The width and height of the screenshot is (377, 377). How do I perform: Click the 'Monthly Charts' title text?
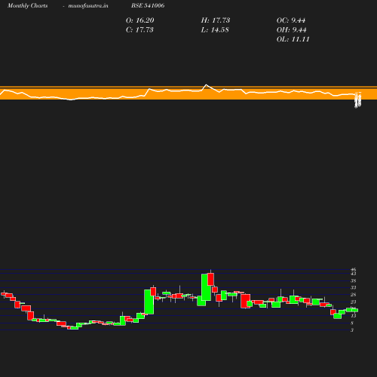tap(27, 5)
